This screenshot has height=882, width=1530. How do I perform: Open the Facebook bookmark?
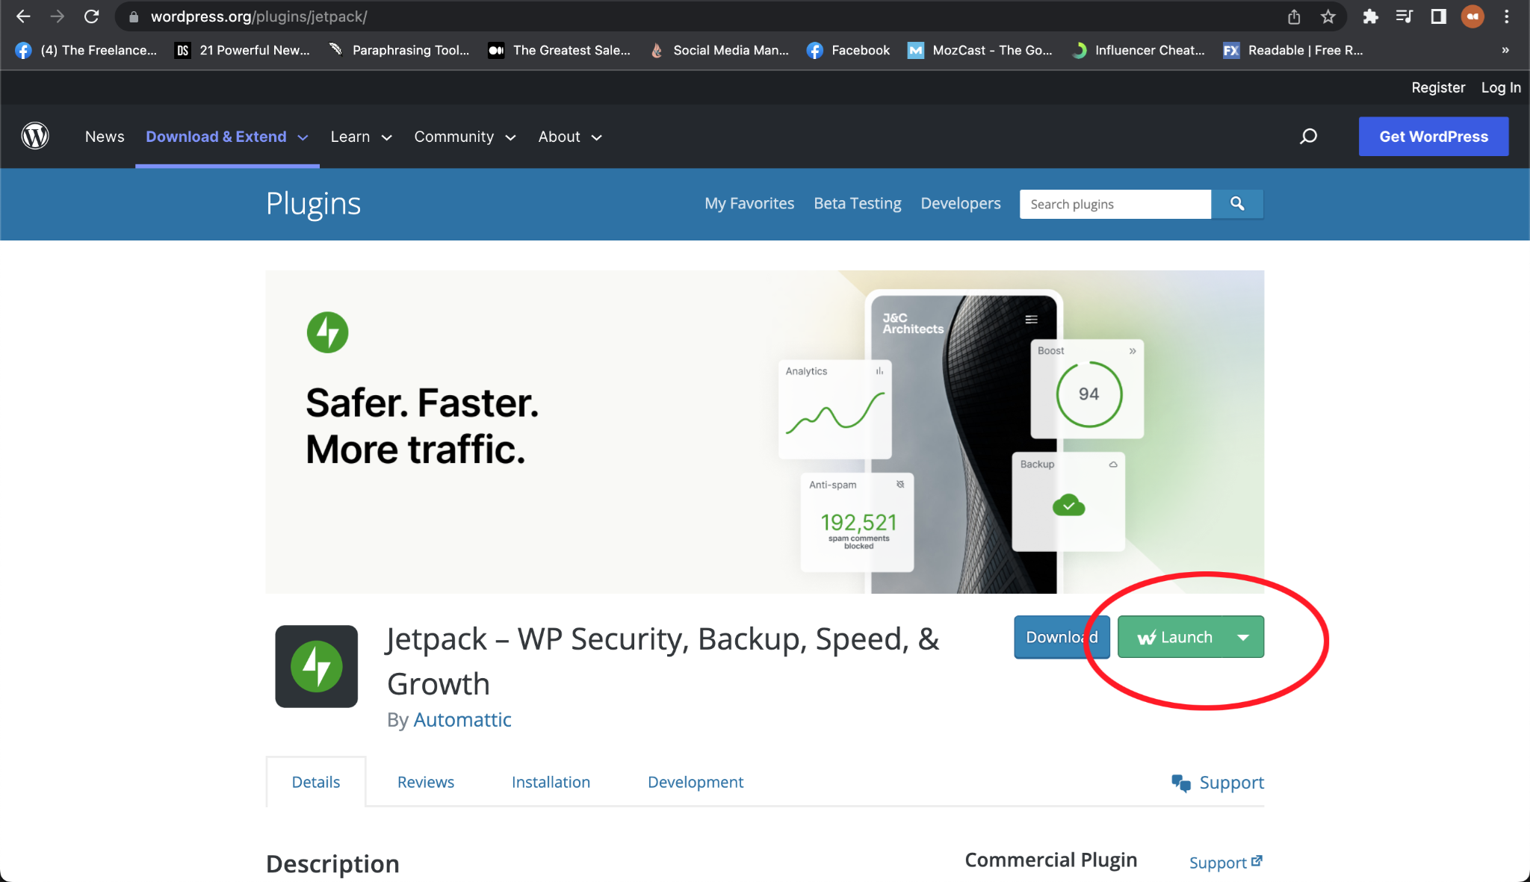[848, 50]
